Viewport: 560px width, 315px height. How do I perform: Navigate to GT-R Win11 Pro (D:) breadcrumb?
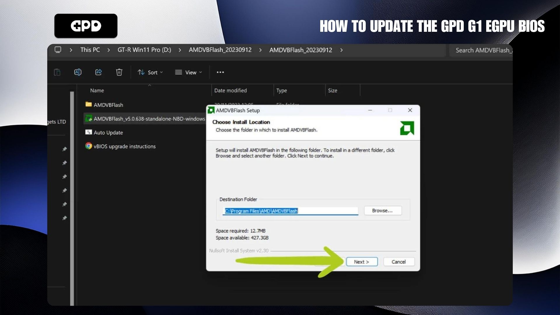[144, 50]
